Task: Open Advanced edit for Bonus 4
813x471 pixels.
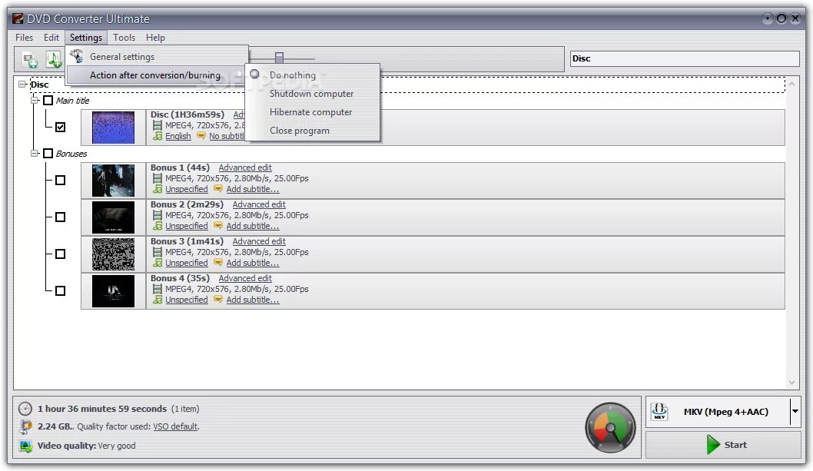Action: (244, 278)
